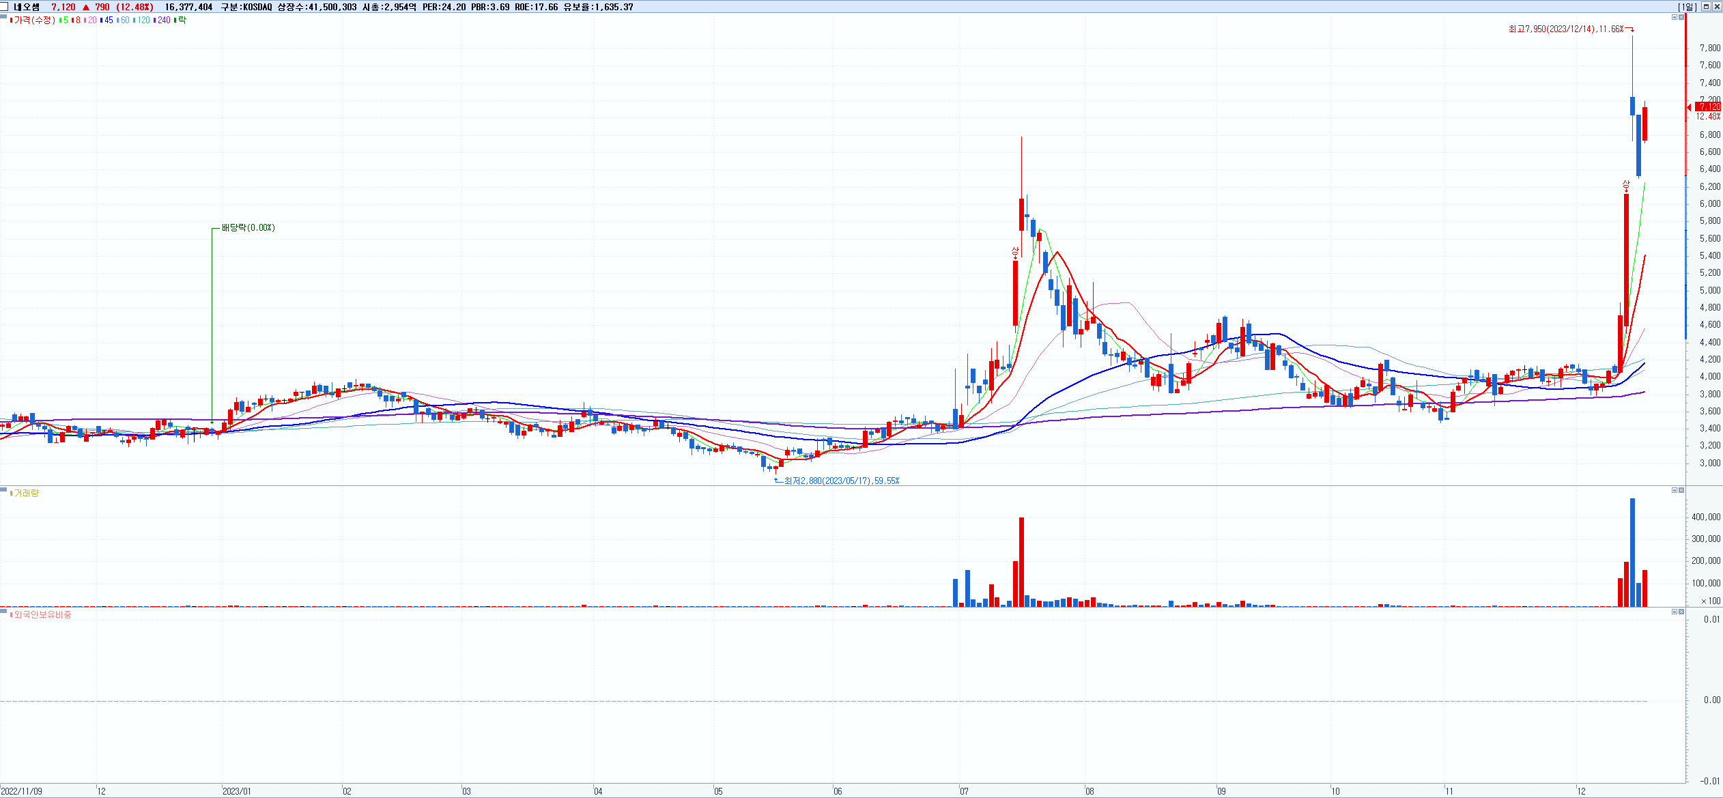Close the 거래량 volume panel
The height and width of the screenshot is (798, 1723).
point(1681,490)
